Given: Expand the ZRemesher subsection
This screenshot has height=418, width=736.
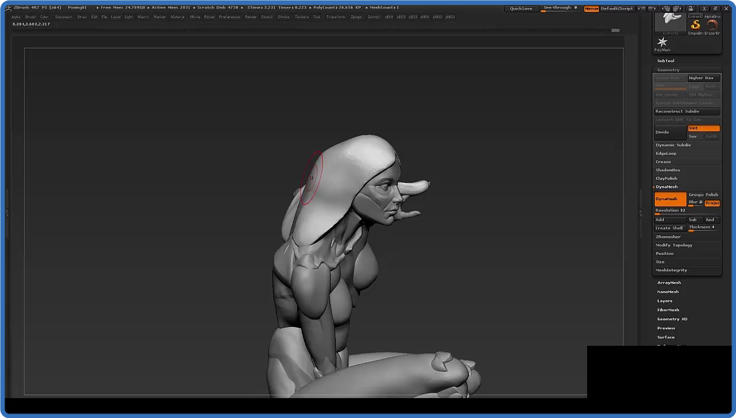Looking at the screenshot, I should (x=668, y=237).
